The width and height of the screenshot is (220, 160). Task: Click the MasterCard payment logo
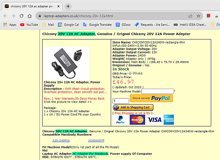pos(137,120)
